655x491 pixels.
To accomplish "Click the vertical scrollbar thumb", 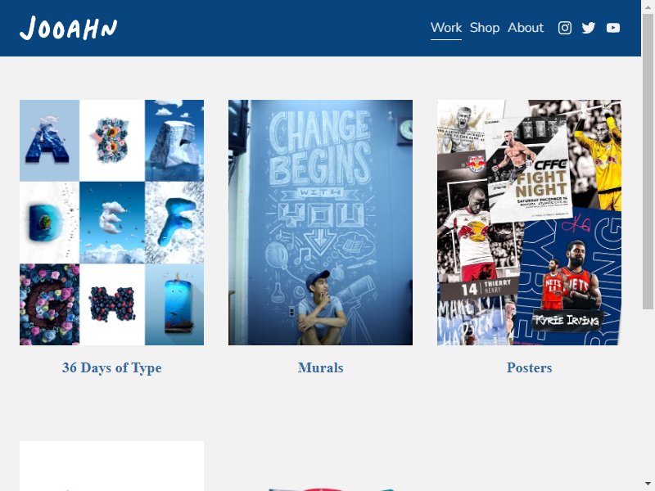I will (x=648, y=161).
